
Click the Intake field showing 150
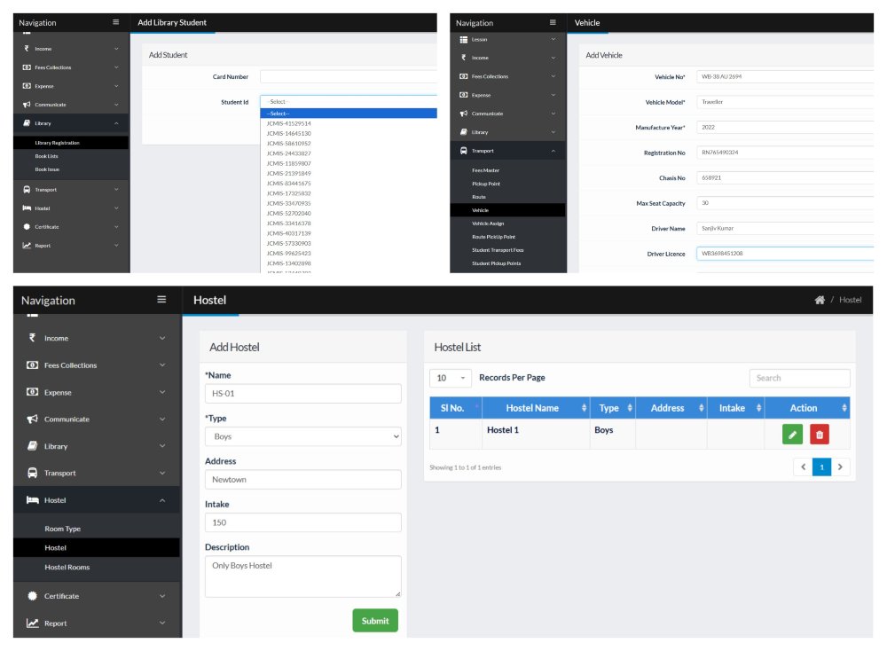(x=303, y=522)
